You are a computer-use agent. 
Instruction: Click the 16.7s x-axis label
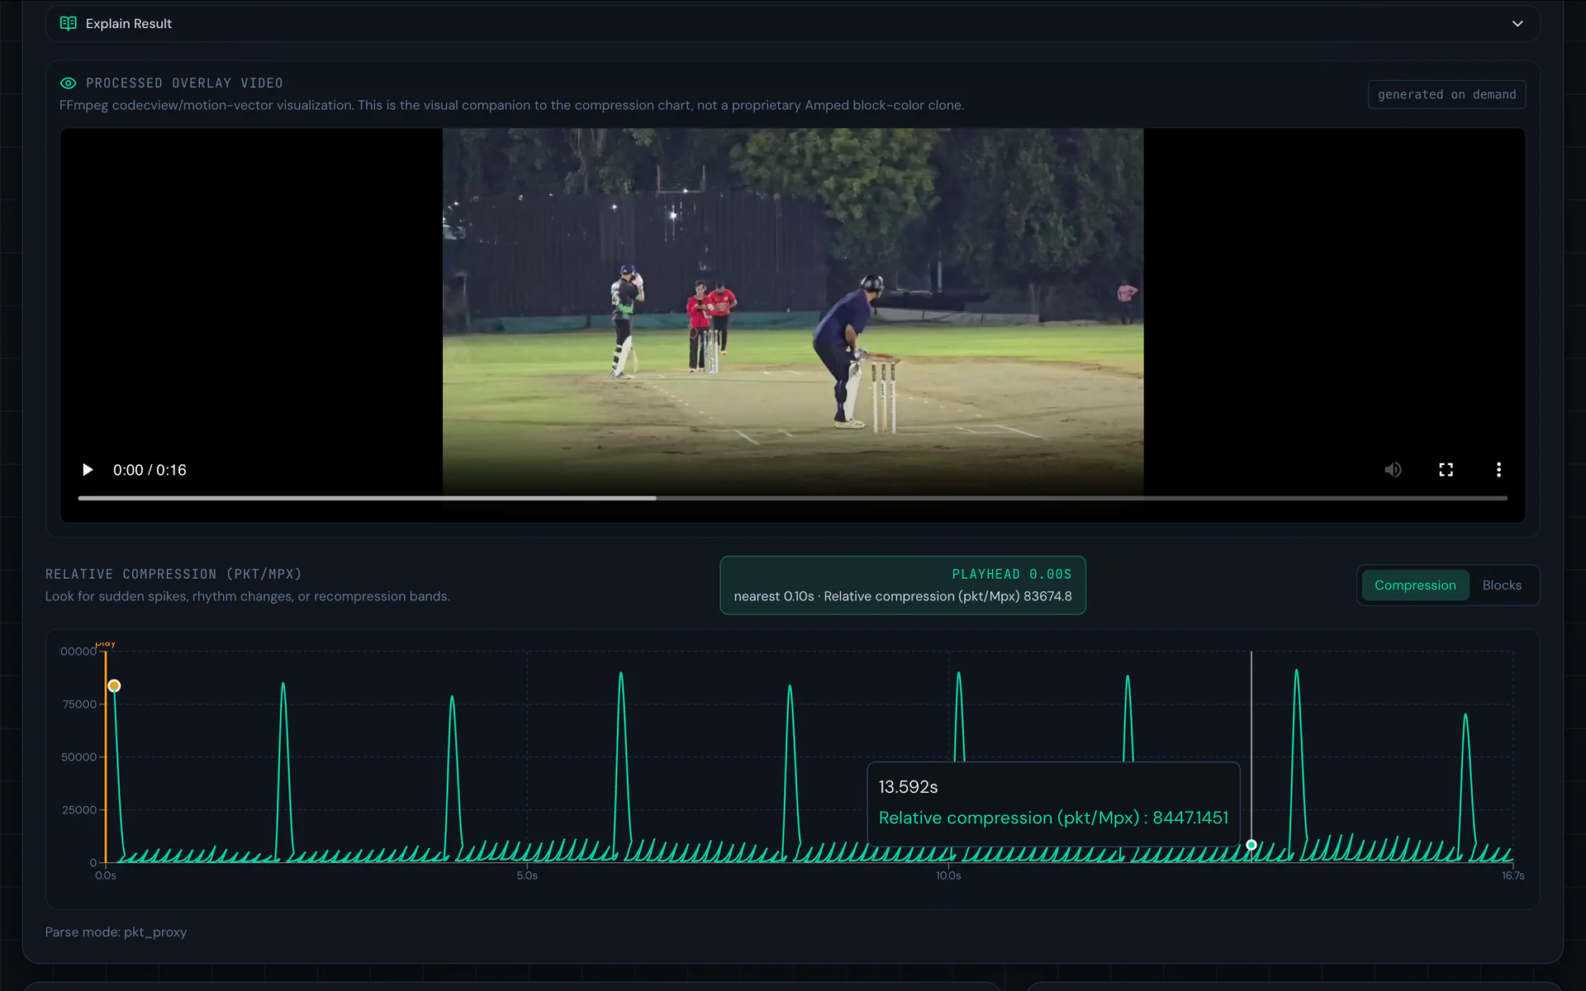1512,875
